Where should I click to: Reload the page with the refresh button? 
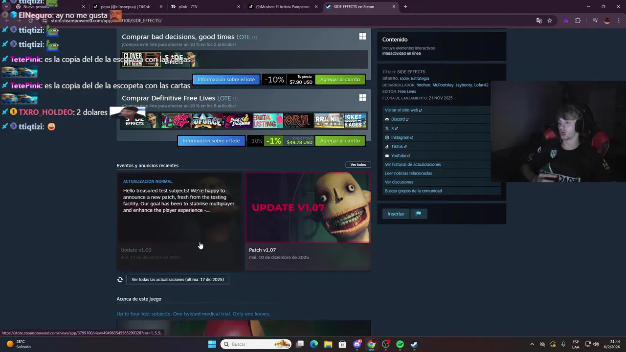(x=30, y=21)
